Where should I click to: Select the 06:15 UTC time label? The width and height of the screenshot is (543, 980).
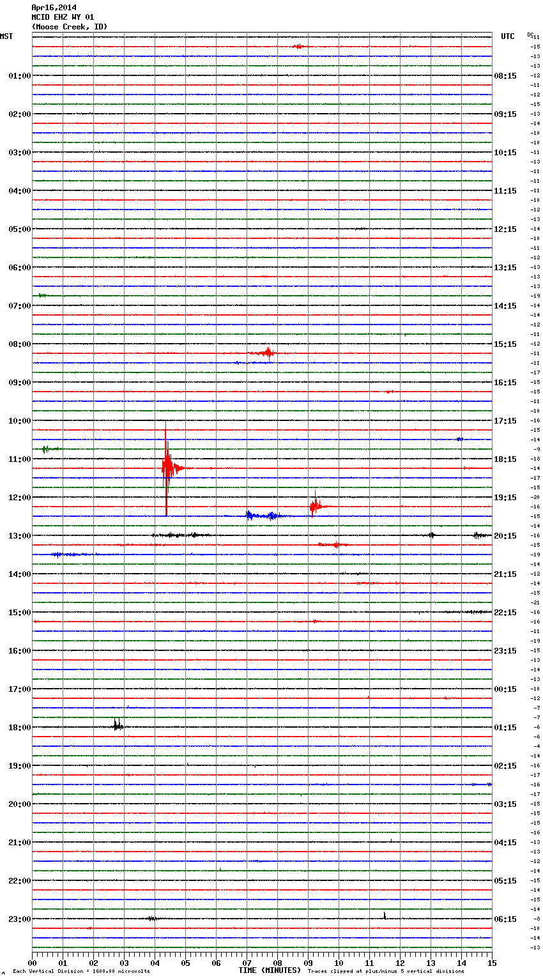tap(505, 919)
